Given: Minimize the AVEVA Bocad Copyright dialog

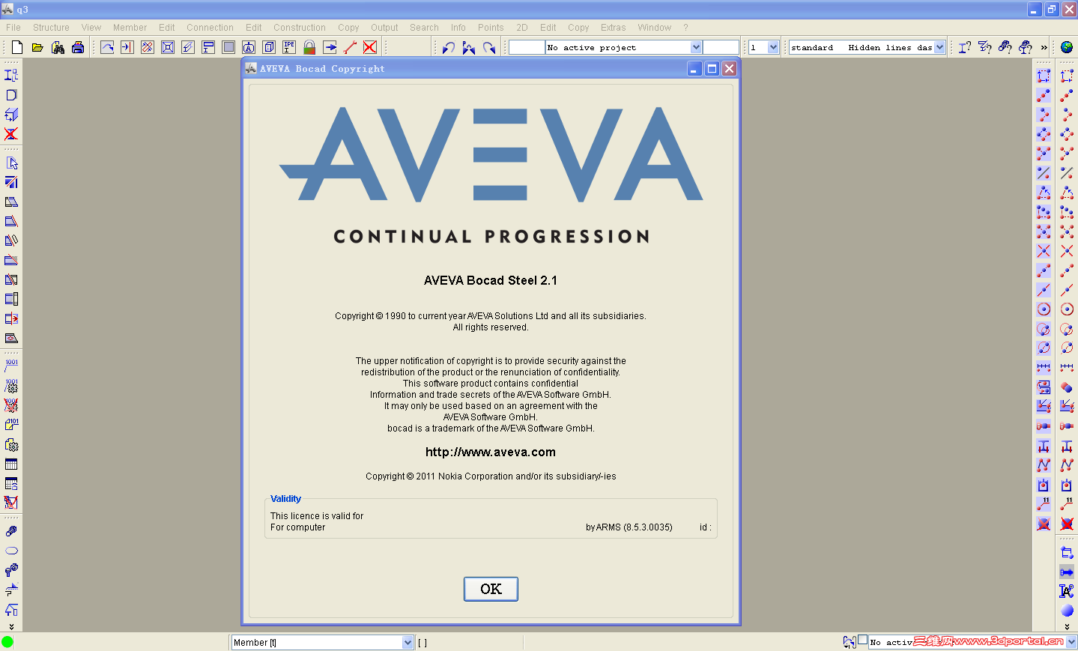Looking at the screenshot, I should (694, 69).
